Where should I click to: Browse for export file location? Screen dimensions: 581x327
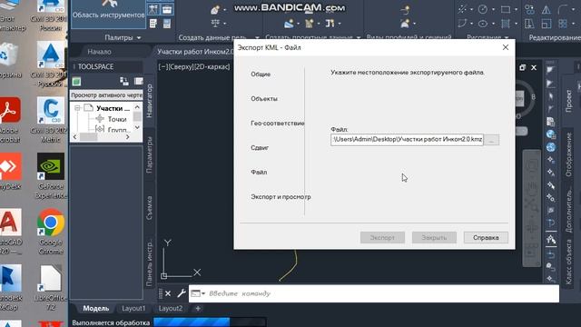492,140
